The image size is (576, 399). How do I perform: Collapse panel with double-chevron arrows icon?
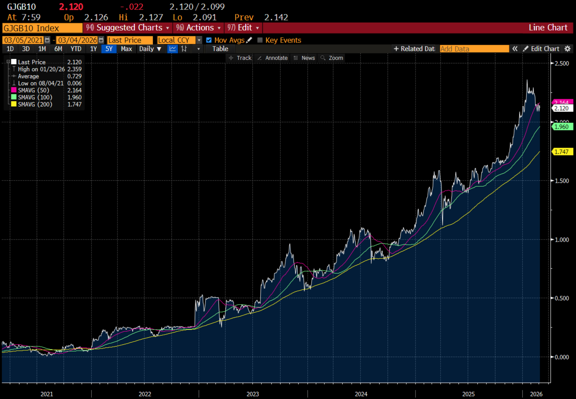[515, 49]
